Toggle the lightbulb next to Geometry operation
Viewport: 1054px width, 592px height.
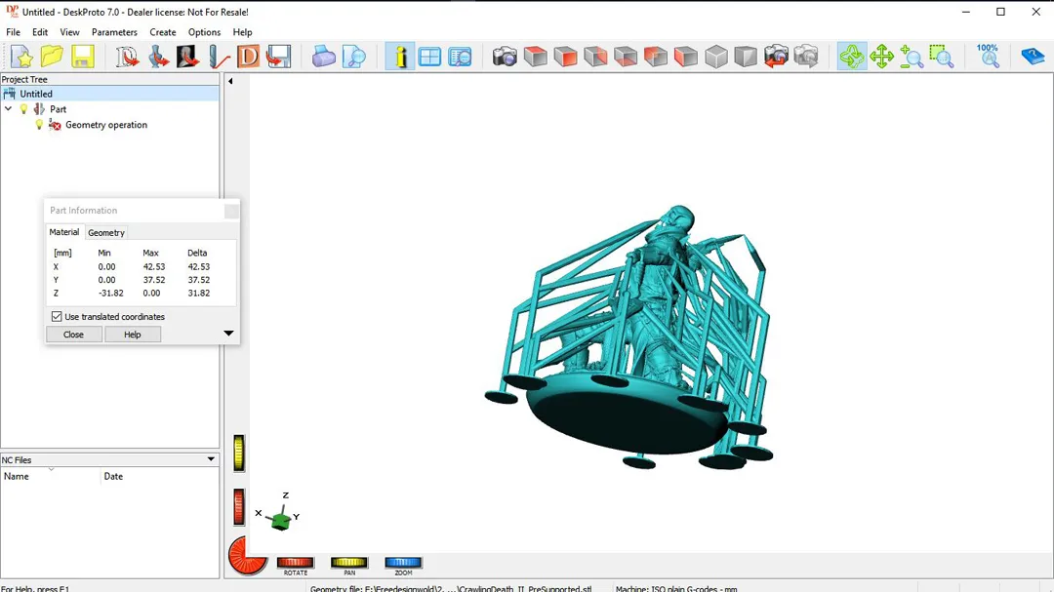point(39,124)
